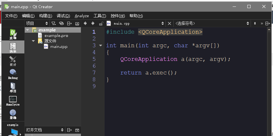Viewport: 273px width, 136px height.
Task: Go forward with the right arrow
Action: point(93,23)
